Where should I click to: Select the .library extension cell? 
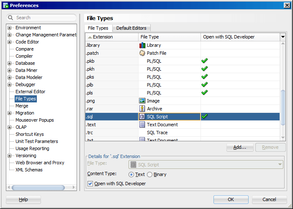(112, 45)
